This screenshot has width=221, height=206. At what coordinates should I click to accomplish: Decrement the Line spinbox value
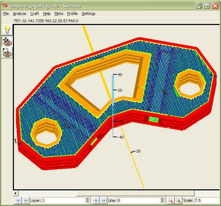(x=162, y=202)
